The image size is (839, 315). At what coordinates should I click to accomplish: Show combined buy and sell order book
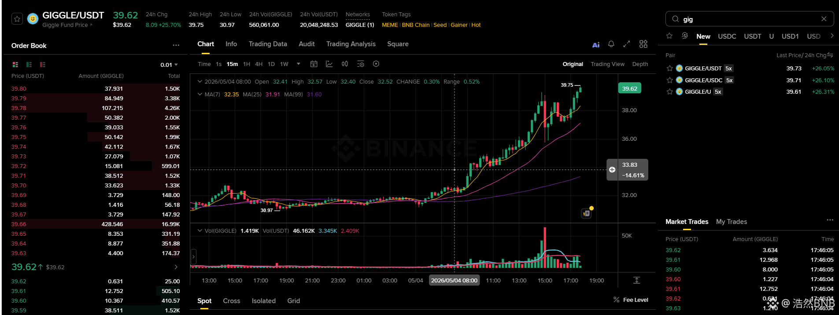(x=15, y=65)
